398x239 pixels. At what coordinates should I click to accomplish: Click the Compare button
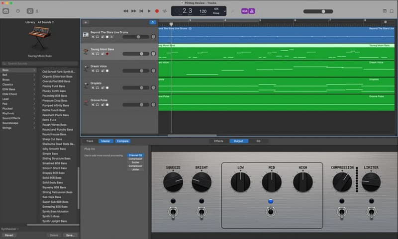point(122,141)
